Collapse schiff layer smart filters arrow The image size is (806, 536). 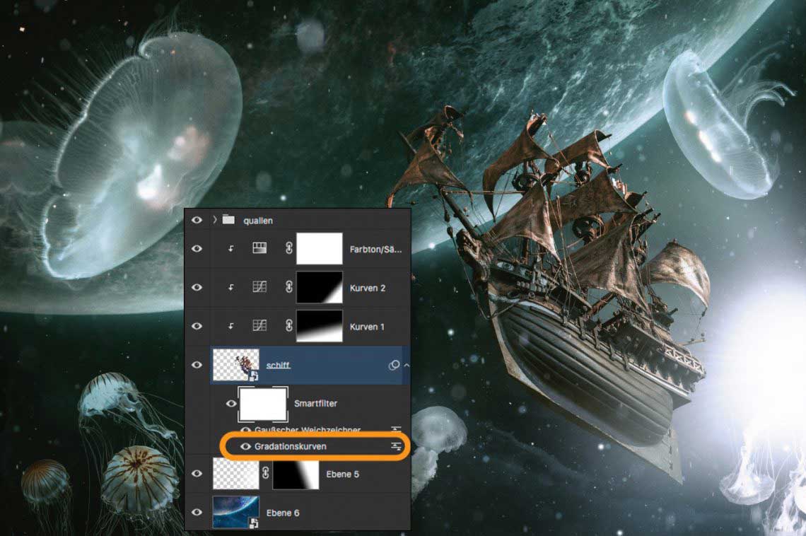[x=407, y=366]
